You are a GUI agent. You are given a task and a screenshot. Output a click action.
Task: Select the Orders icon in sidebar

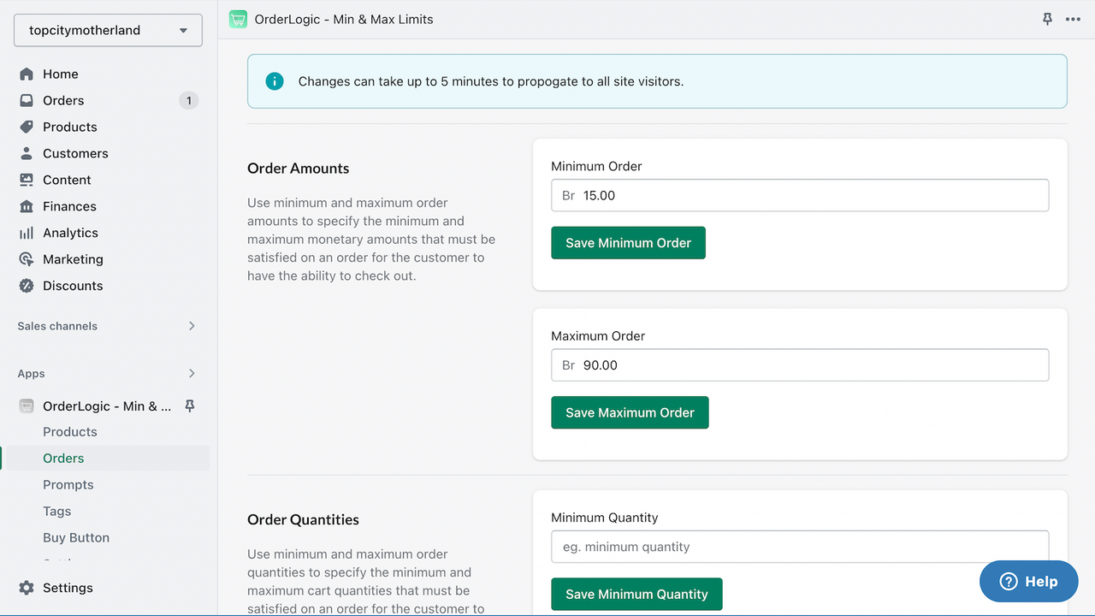tap(27, 100)
